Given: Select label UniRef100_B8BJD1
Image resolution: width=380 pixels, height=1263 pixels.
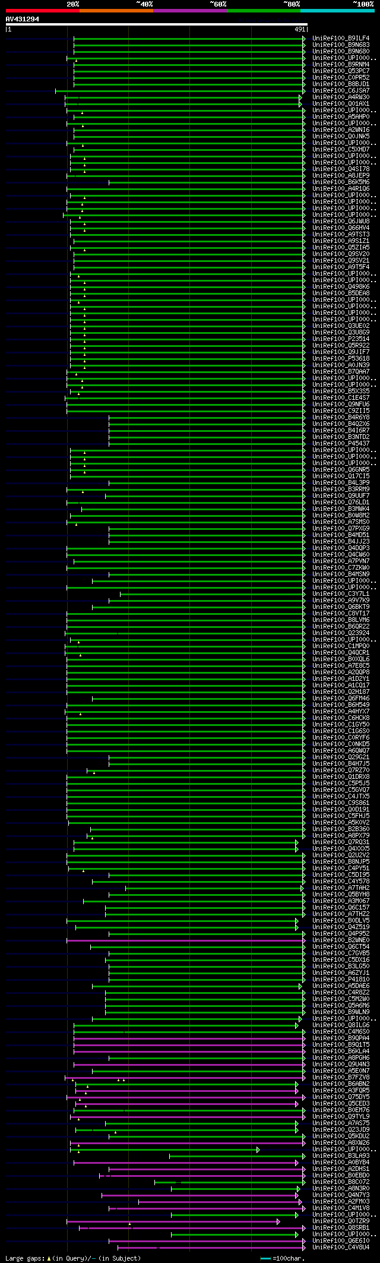Looking at the screenshot, I should [341, 84].
